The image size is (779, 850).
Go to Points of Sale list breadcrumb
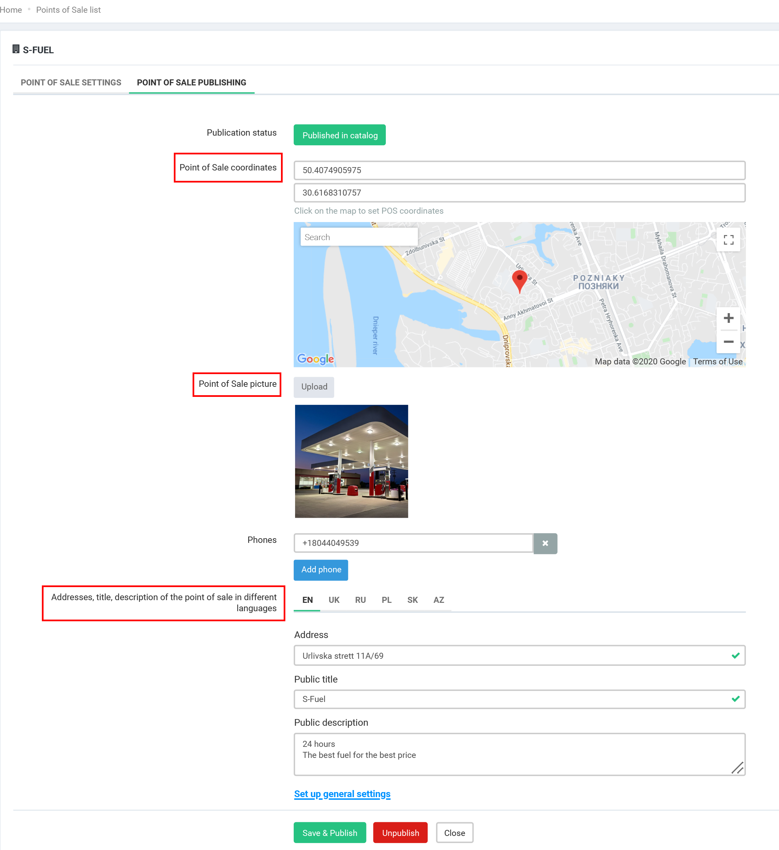68,10
